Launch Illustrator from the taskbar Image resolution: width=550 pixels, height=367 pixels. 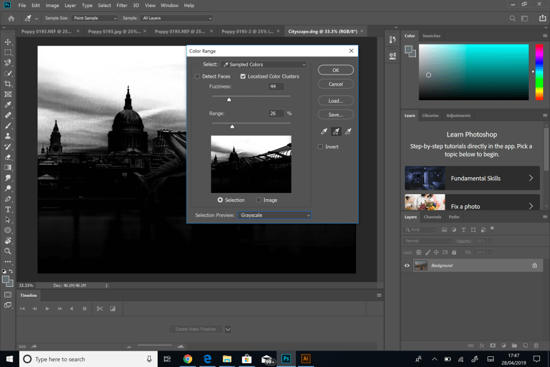click(305, 359)
